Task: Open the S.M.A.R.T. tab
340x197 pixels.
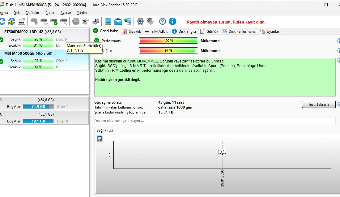Action: click(x=157, y=32)
